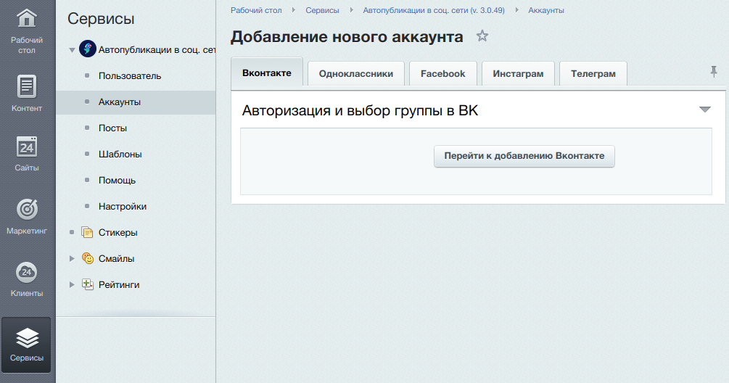Switch to the Facebook tab
Screen dimensions: 729x383
pyautogui.click(x=442, y=73)
